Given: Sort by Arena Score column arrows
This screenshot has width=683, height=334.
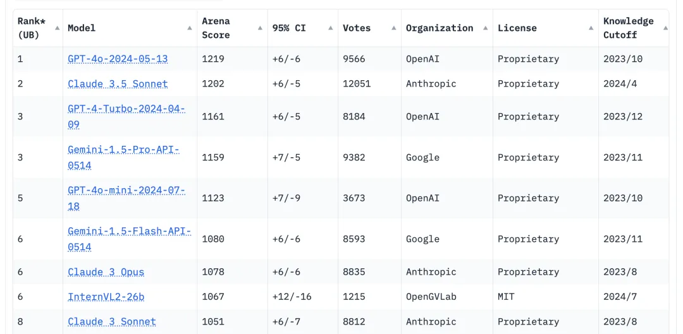Looking at the screenshot, I should pos(260,28).
